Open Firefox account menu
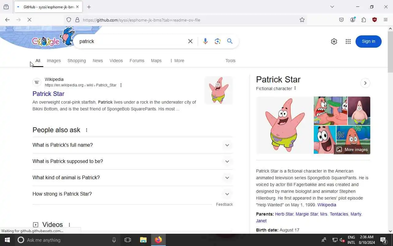Screen dimensions: 393x246 click(x=353, y=20)
